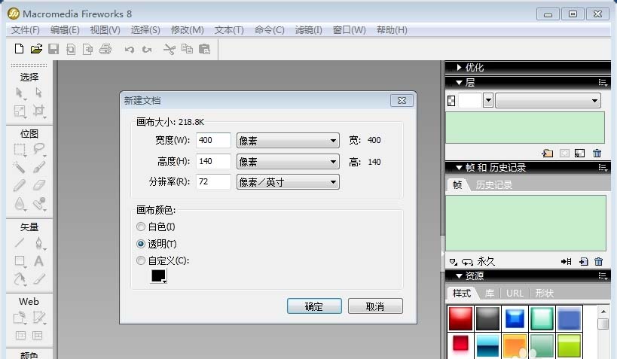The width and height of the screenshot is (617, 359).
Task: Select the Blur tool
Action: point(20,204)
